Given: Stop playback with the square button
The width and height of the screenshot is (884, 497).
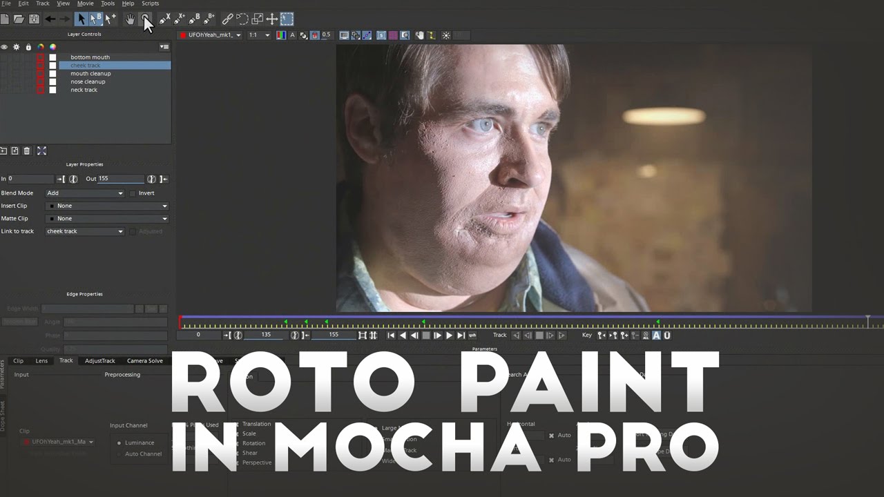Looking at the screenshot, I should point(425,335).
